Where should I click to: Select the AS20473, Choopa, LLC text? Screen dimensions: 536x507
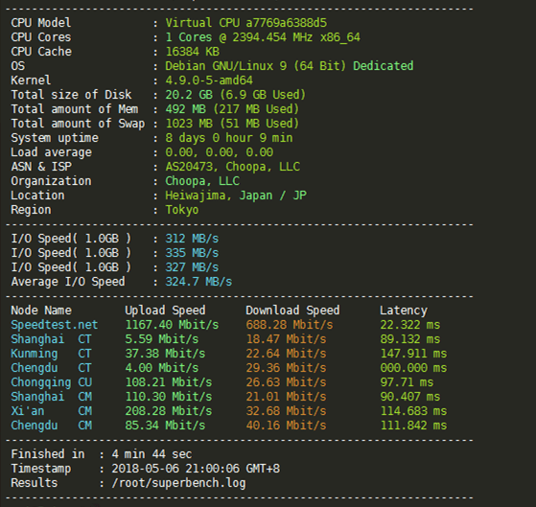pos(232,167)
